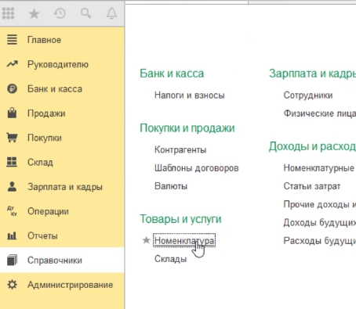Open Главное section in sidebar
Viewport: 356px width, 309px height.
62,40
